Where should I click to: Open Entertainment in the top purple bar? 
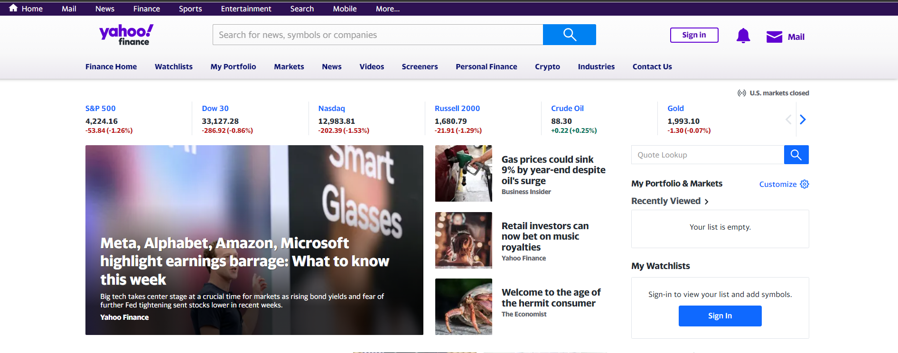(246, 9)
